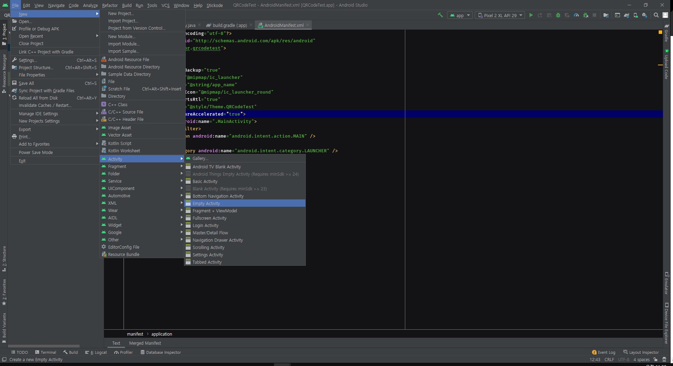The width and height of the screenshot is (673, 366).
Task: Open the Stickode menu in menu bar
Action: tap(214, 5)
